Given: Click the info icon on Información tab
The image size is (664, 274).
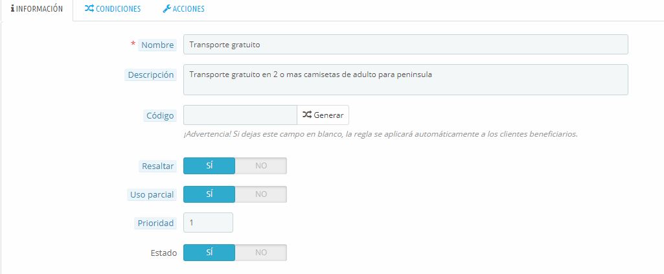Looking at the screenshot, I should (x=13, y=9).
